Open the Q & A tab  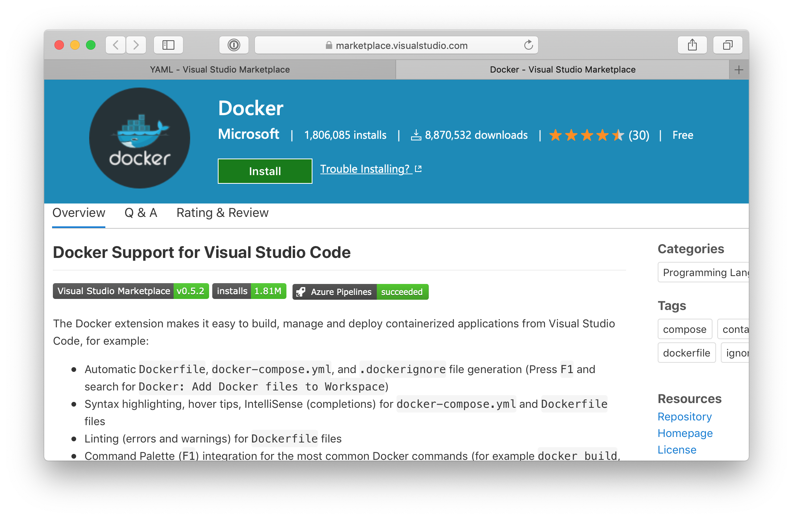[x=141, y=213]
